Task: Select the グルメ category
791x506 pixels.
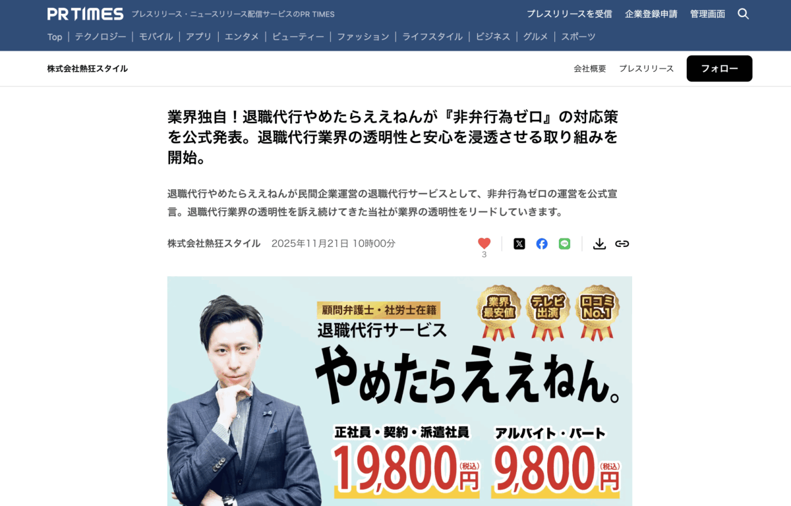Action: [536, 37]
